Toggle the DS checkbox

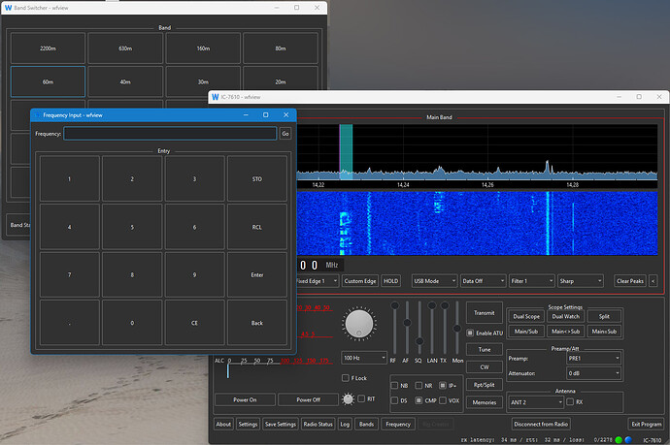point(394,400)
